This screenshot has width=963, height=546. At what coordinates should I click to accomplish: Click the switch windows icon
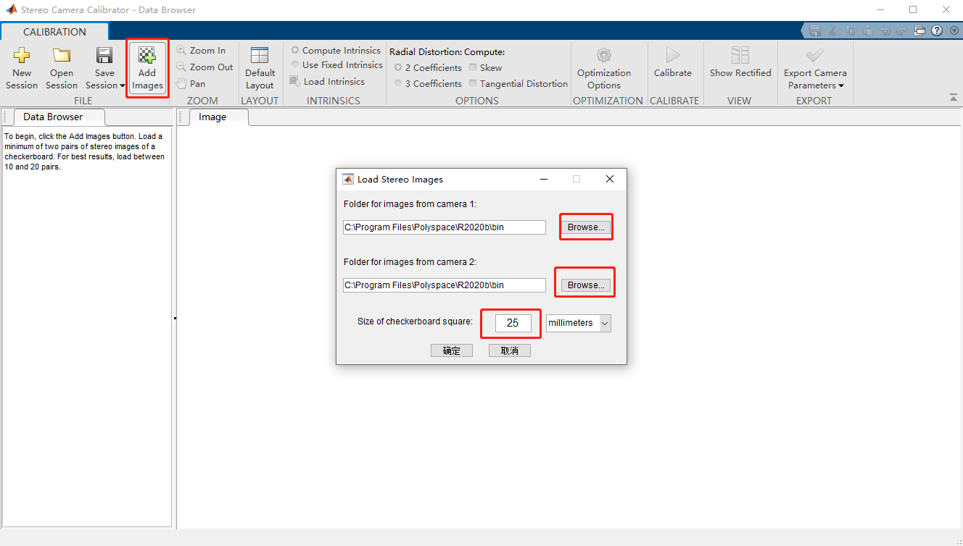919,31
